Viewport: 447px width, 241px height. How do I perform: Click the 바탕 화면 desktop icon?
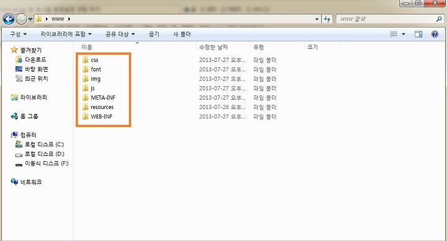tap(19, 69)
